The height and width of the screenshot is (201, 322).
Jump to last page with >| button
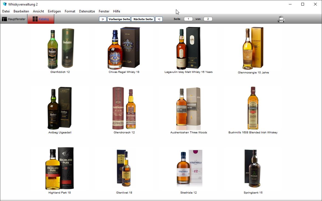pos(159,19)
